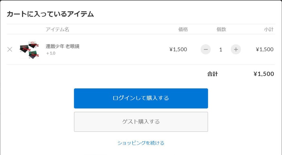Remove 還暦少年 老眼鏡 with the X icon
This screenshot has width=282, height=155.
[10, 49]
